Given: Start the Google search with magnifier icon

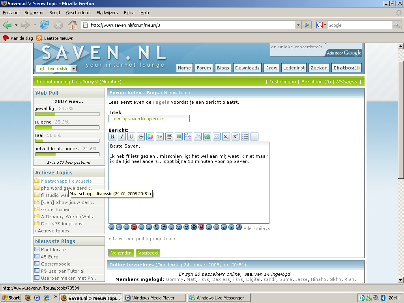Looking at the screenshot, I should [x=397, y=25].
